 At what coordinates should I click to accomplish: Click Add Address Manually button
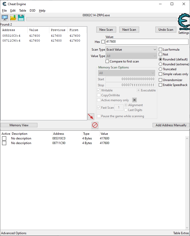(171, 125)
